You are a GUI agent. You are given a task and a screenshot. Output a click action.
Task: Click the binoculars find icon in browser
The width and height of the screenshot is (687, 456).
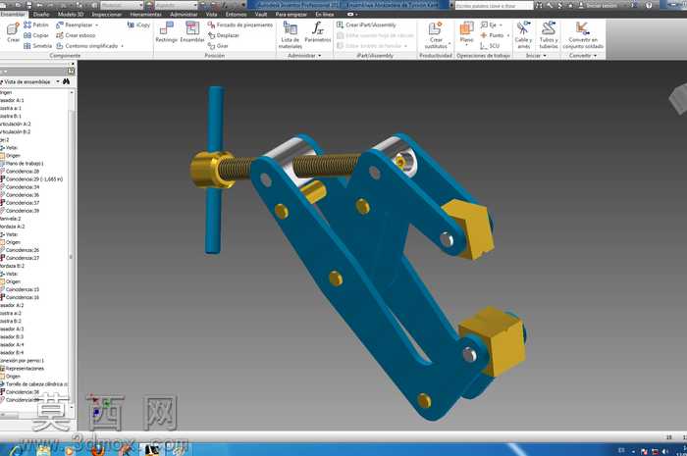click(66, 81)
